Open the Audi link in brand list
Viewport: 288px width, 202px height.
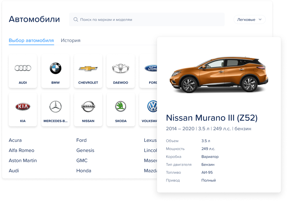(14, 171)
